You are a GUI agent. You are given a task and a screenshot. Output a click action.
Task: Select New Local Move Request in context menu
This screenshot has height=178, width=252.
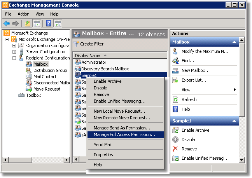click(126, 111)
